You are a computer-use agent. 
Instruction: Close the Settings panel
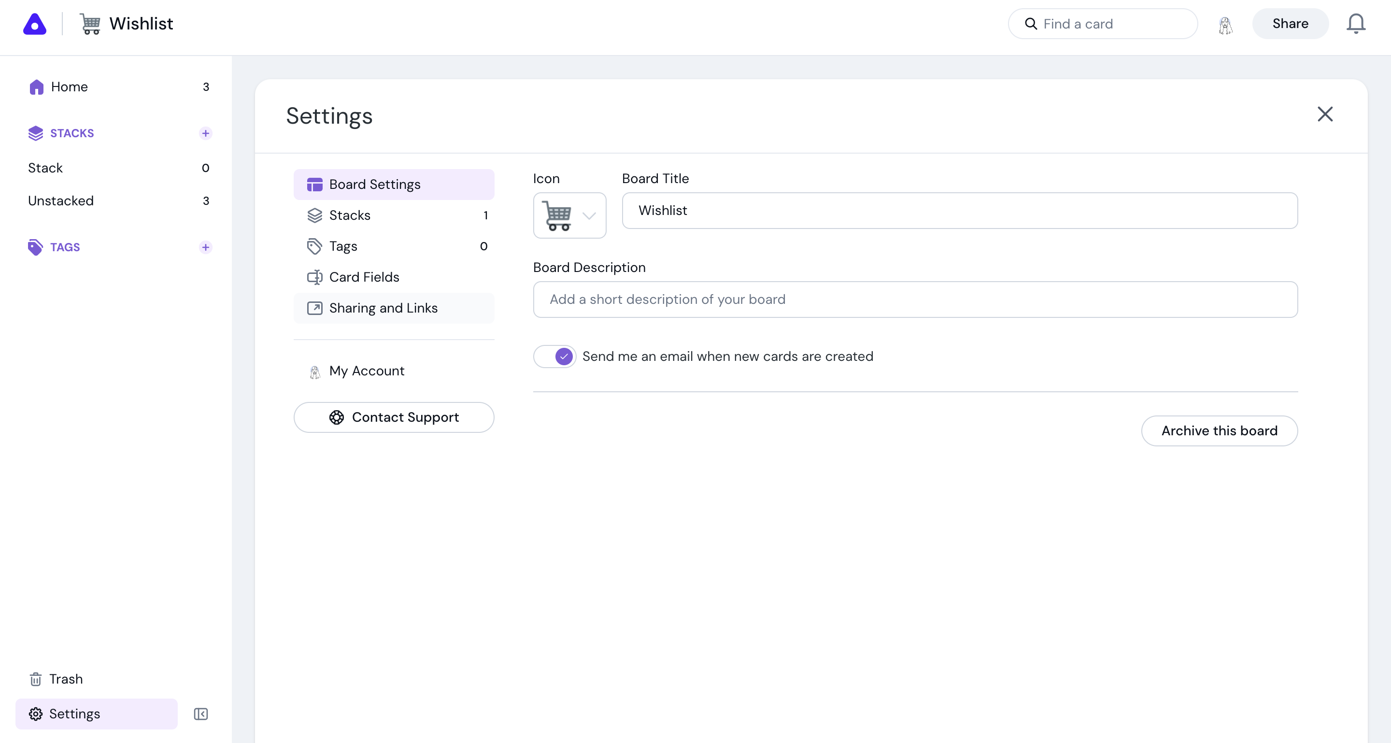[x=1324, y=114]
